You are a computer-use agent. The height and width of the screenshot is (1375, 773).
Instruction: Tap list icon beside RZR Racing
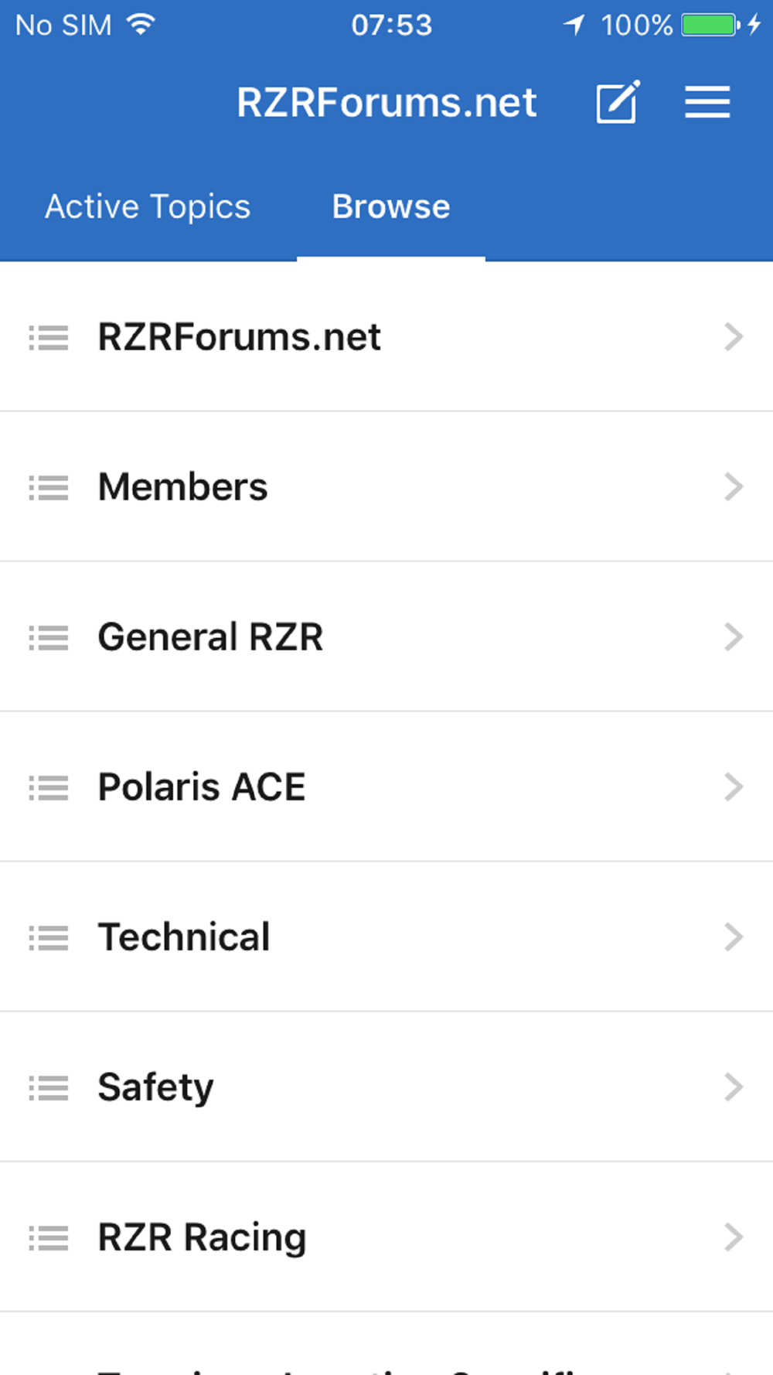[x=49, y=1238]
